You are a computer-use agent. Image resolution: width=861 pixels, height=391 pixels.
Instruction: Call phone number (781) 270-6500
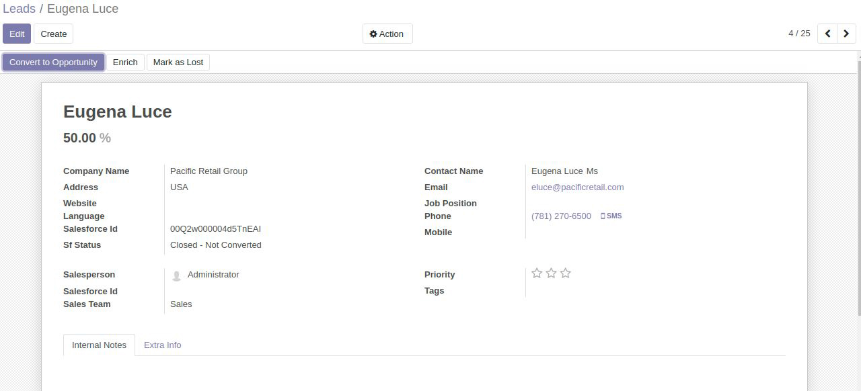click(561, 216)
